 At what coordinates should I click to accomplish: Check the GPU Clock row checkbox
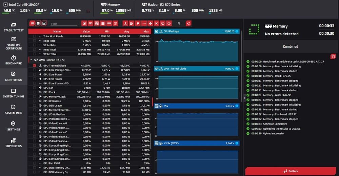(35, 92)
